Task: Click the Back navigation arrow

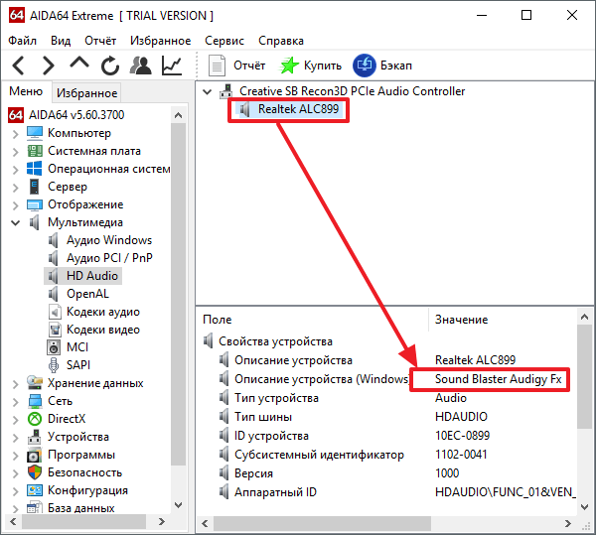Action: coord(19,66)
